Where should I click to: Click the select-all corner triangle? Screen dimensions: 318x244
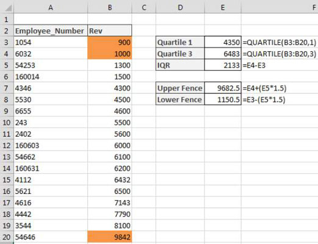[x=8, y=9]
